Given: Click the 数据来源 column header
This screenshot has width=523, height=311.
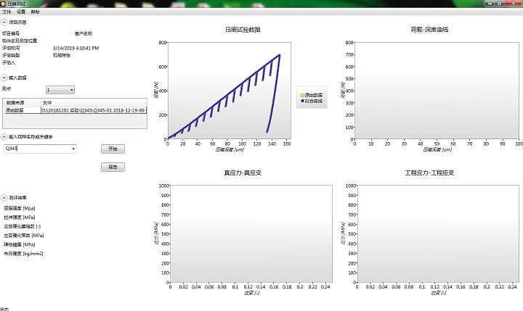Looking at the screenshot, I should coord(21,103).
